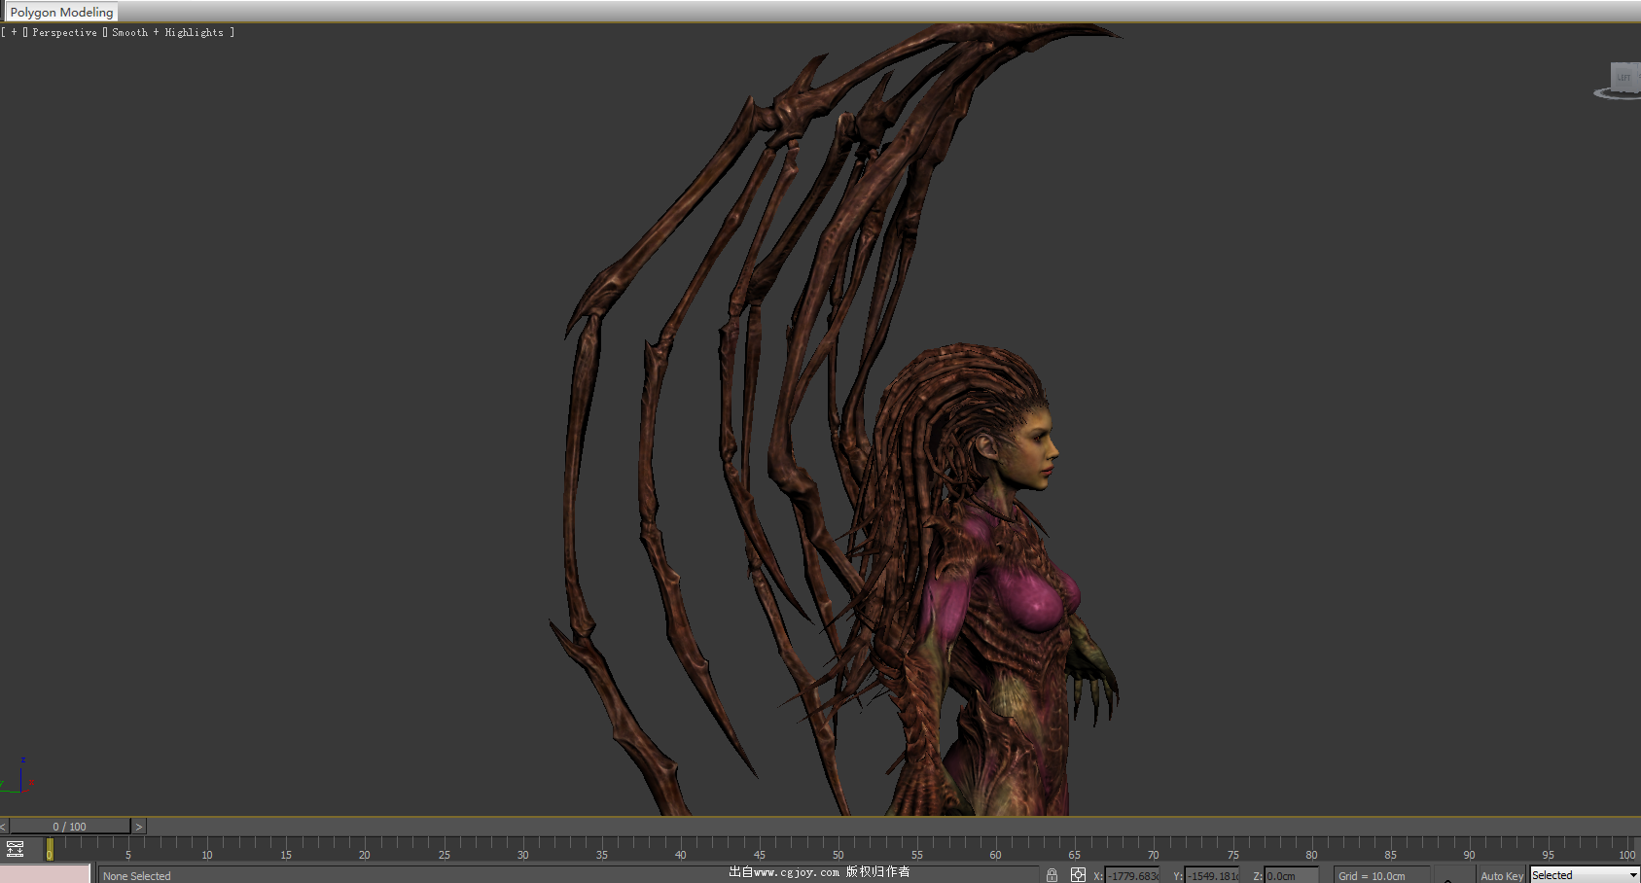
Task: Click the Z coordinate input field
Action: [x=1292, y=875]
